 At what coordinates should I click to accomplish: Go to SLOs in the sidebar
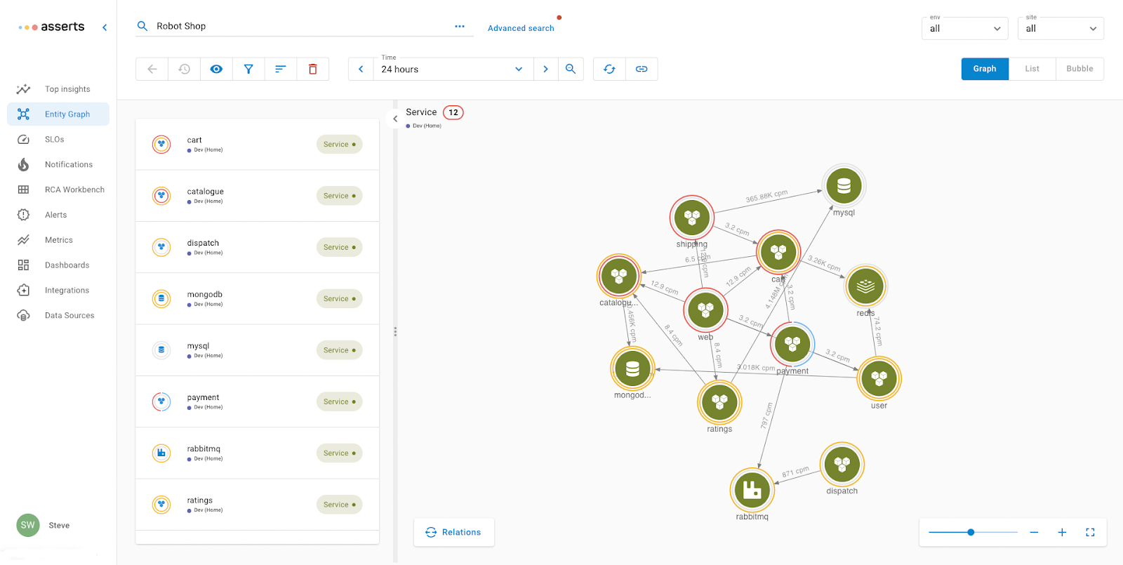tap(55, 140)
